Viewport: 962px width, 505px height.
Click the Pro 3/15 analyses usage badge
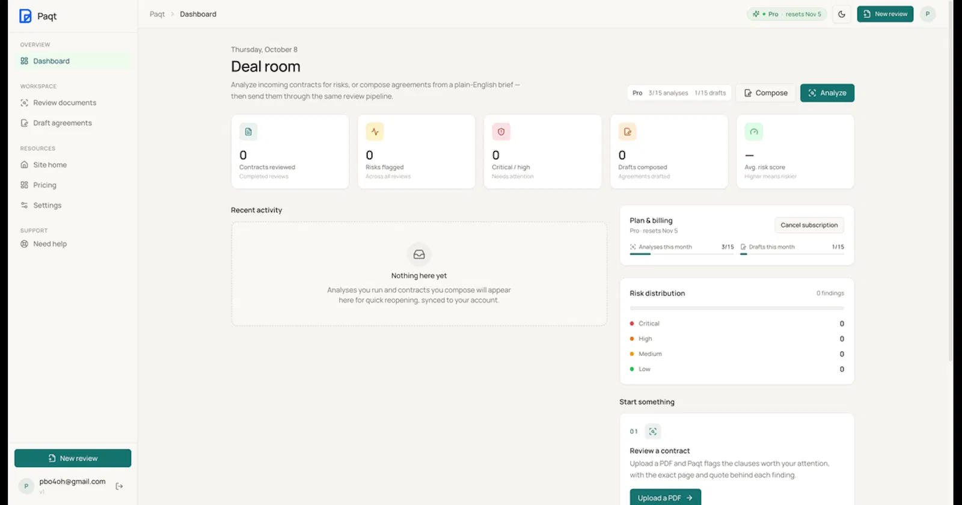click(x=679, y=93)
